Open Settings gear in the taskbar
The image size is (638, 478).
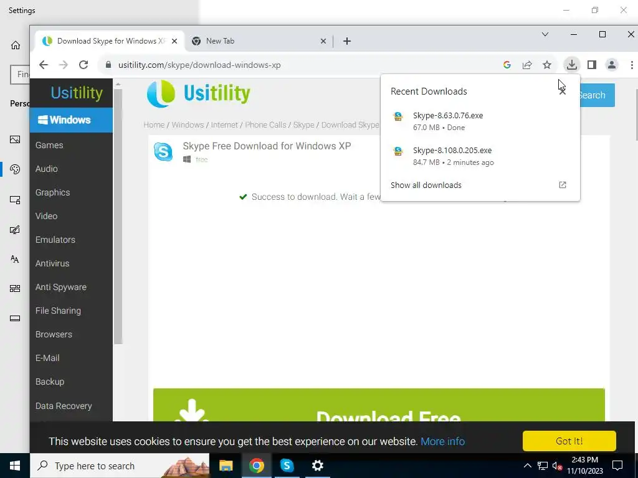coord(317,466)
